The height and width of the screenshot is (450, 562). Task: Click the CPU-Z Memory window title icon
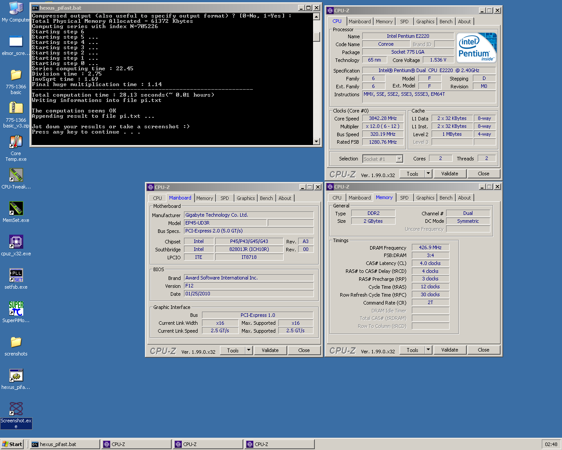(330, 187)
